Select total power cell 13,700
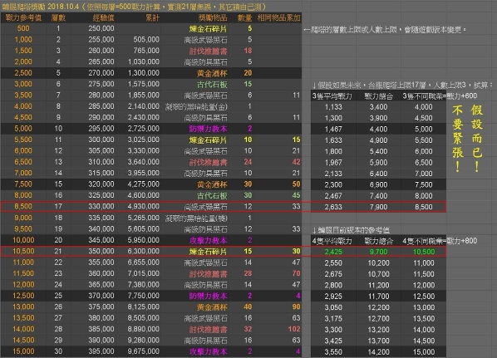 tap(377, 341)
